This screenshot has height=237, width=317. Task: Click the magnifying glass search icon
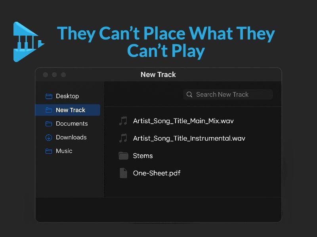(189, 95)
